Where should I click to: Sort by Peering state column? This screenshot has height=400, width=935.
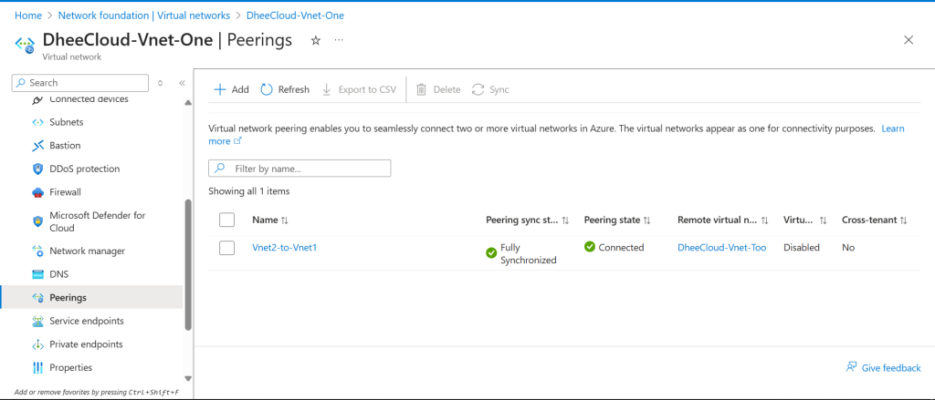[x=646, y=221]
